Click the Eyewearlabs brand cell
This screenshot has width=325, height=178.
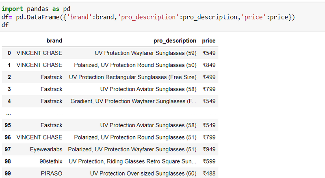[46, 150]
